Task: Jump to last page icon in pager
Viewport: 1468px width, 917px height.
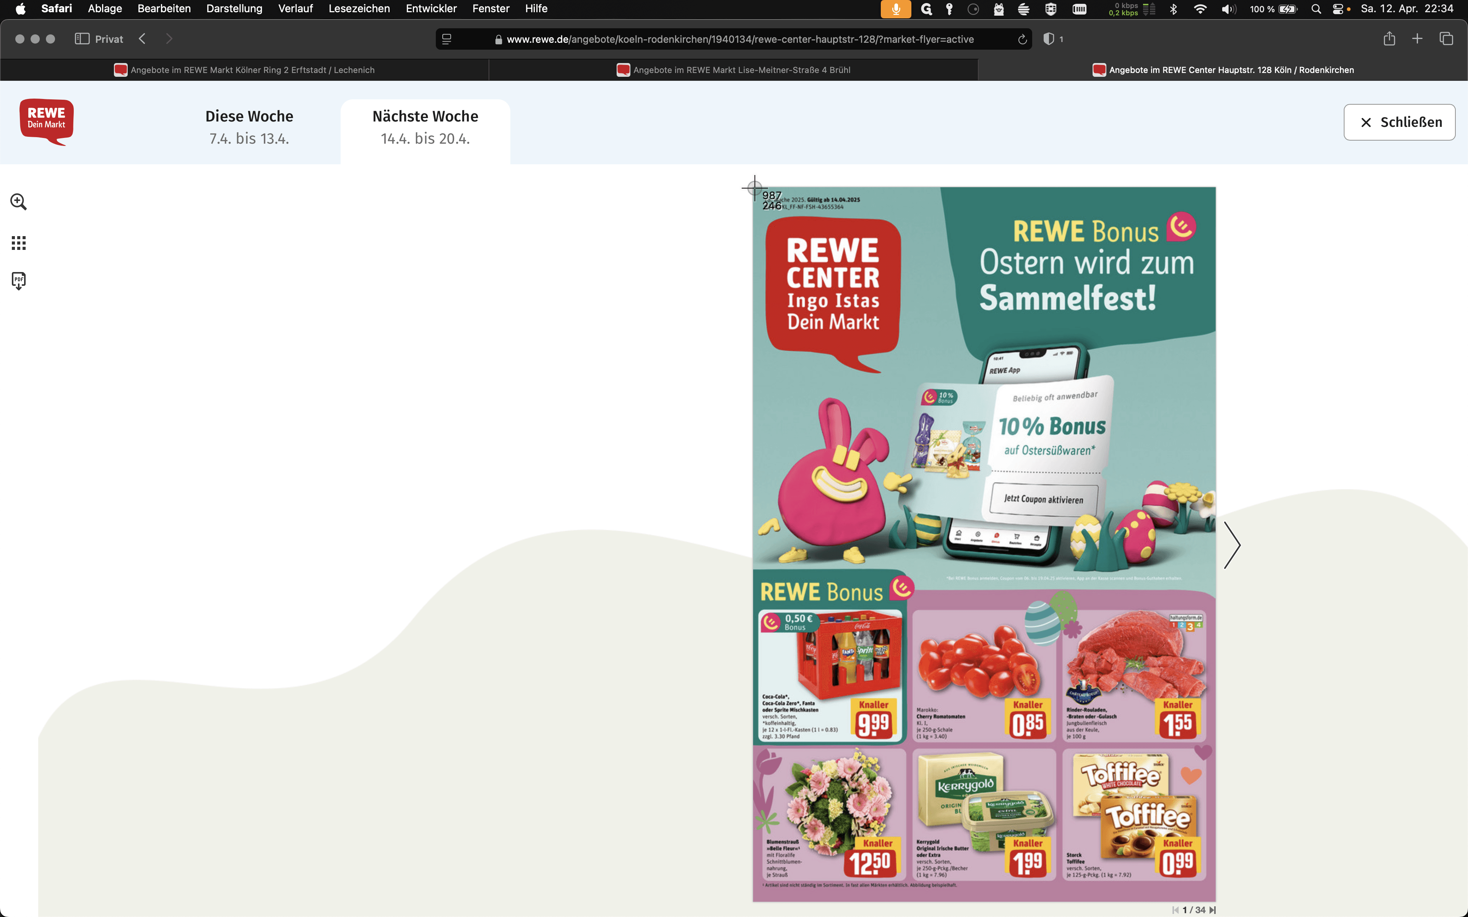Action: 1213,910
